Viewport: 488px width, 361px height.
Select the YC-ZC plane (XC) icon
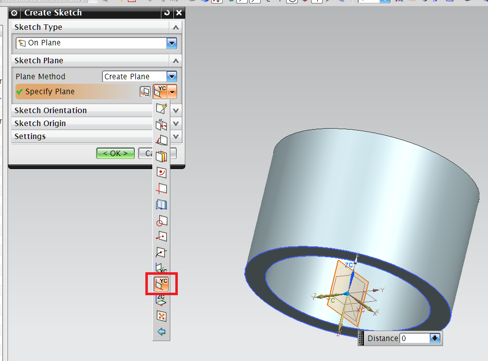coord(161,268)
